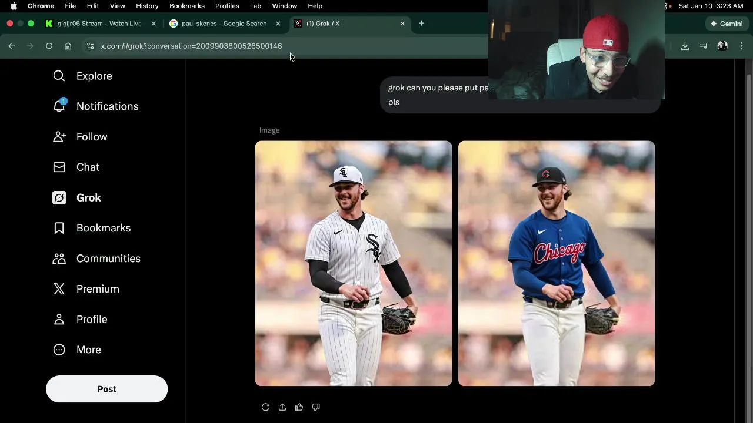Image resolution: width=753 pixels, height=423 pixels.
Task: Close the paul skenes Google Search tab
Action: 278,23
